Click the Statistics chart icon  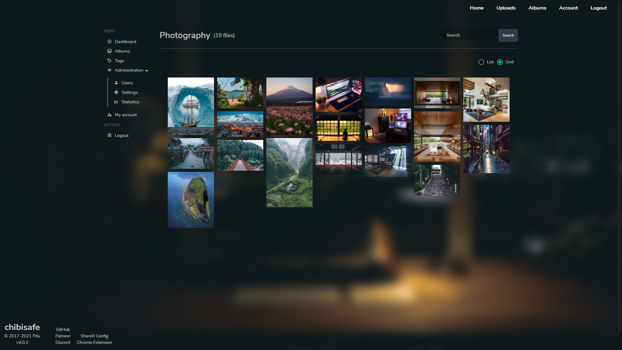(116, 102)
